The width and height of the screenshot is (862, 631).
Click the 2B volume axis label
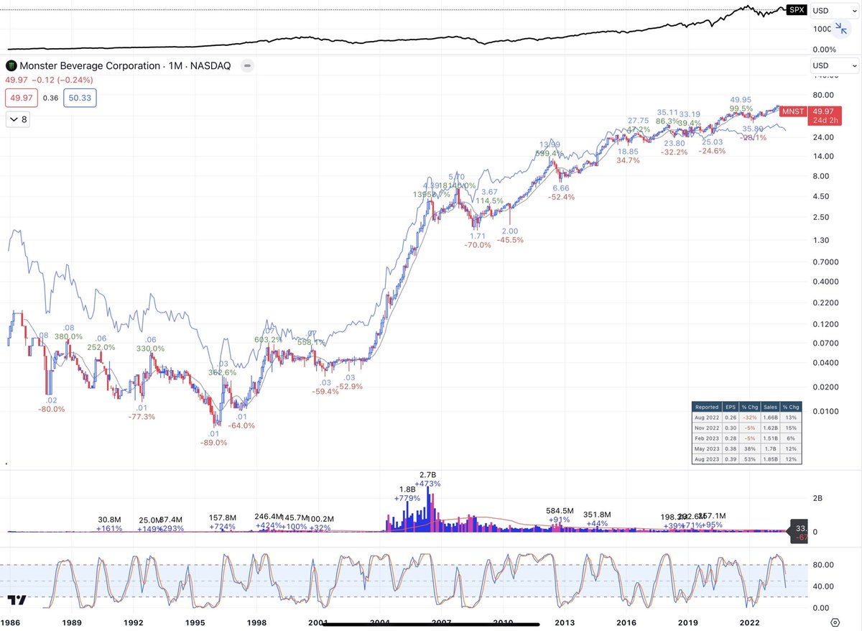pos(818,497)
